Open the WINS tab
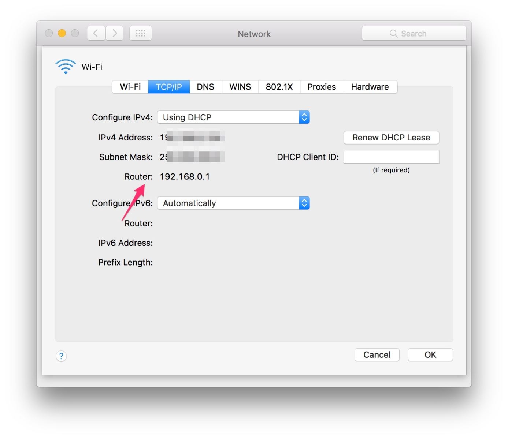The width and height of the screenshot is (508, 439). (240, 87)
